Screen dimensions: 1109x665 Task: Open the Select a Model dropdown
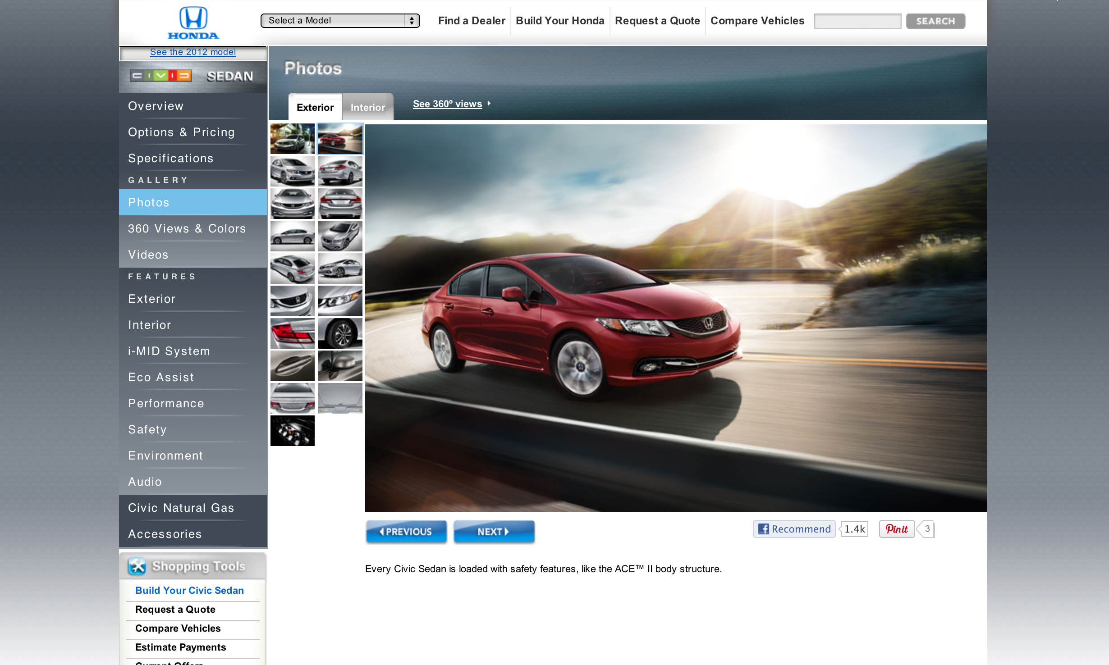[x=340, y=21]
